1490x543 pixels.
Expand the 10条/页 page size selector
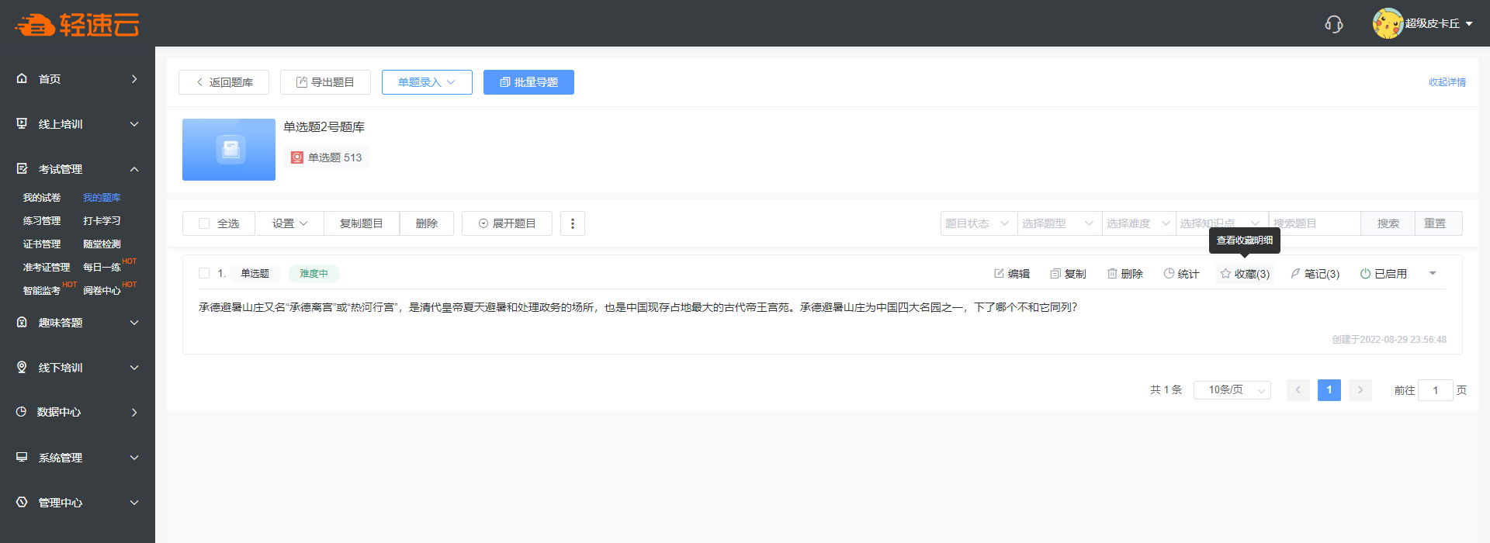click(x=1232, y=390)
